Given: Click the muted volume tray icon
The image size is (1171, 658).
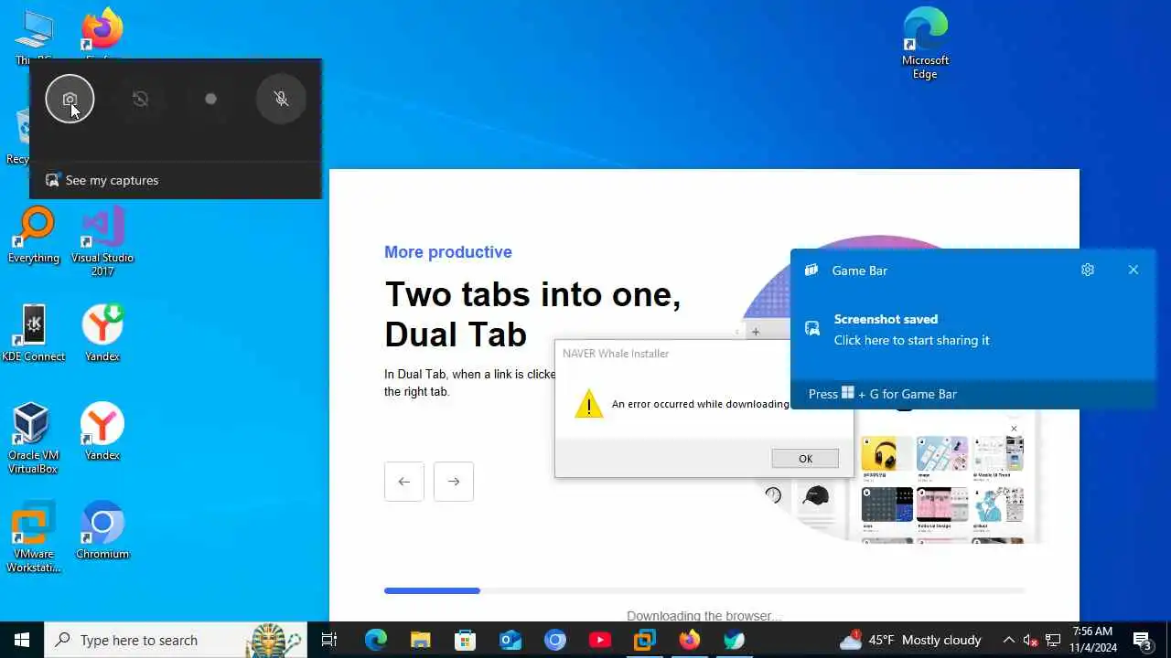Looking at the screenshot, I should [x=1030, y=640].
